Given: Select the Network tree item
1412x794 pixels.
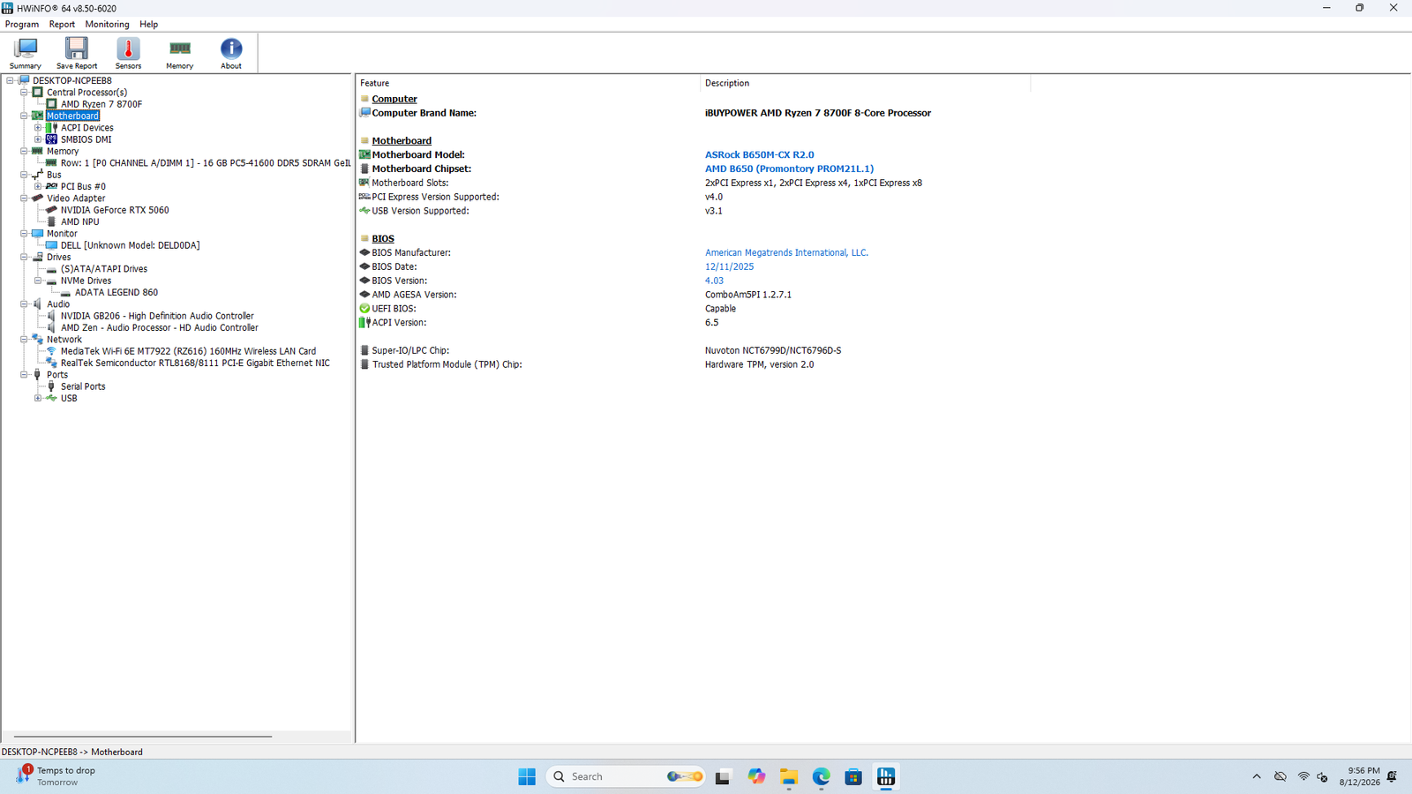Looking at the screenshot, I should point(64,340).
